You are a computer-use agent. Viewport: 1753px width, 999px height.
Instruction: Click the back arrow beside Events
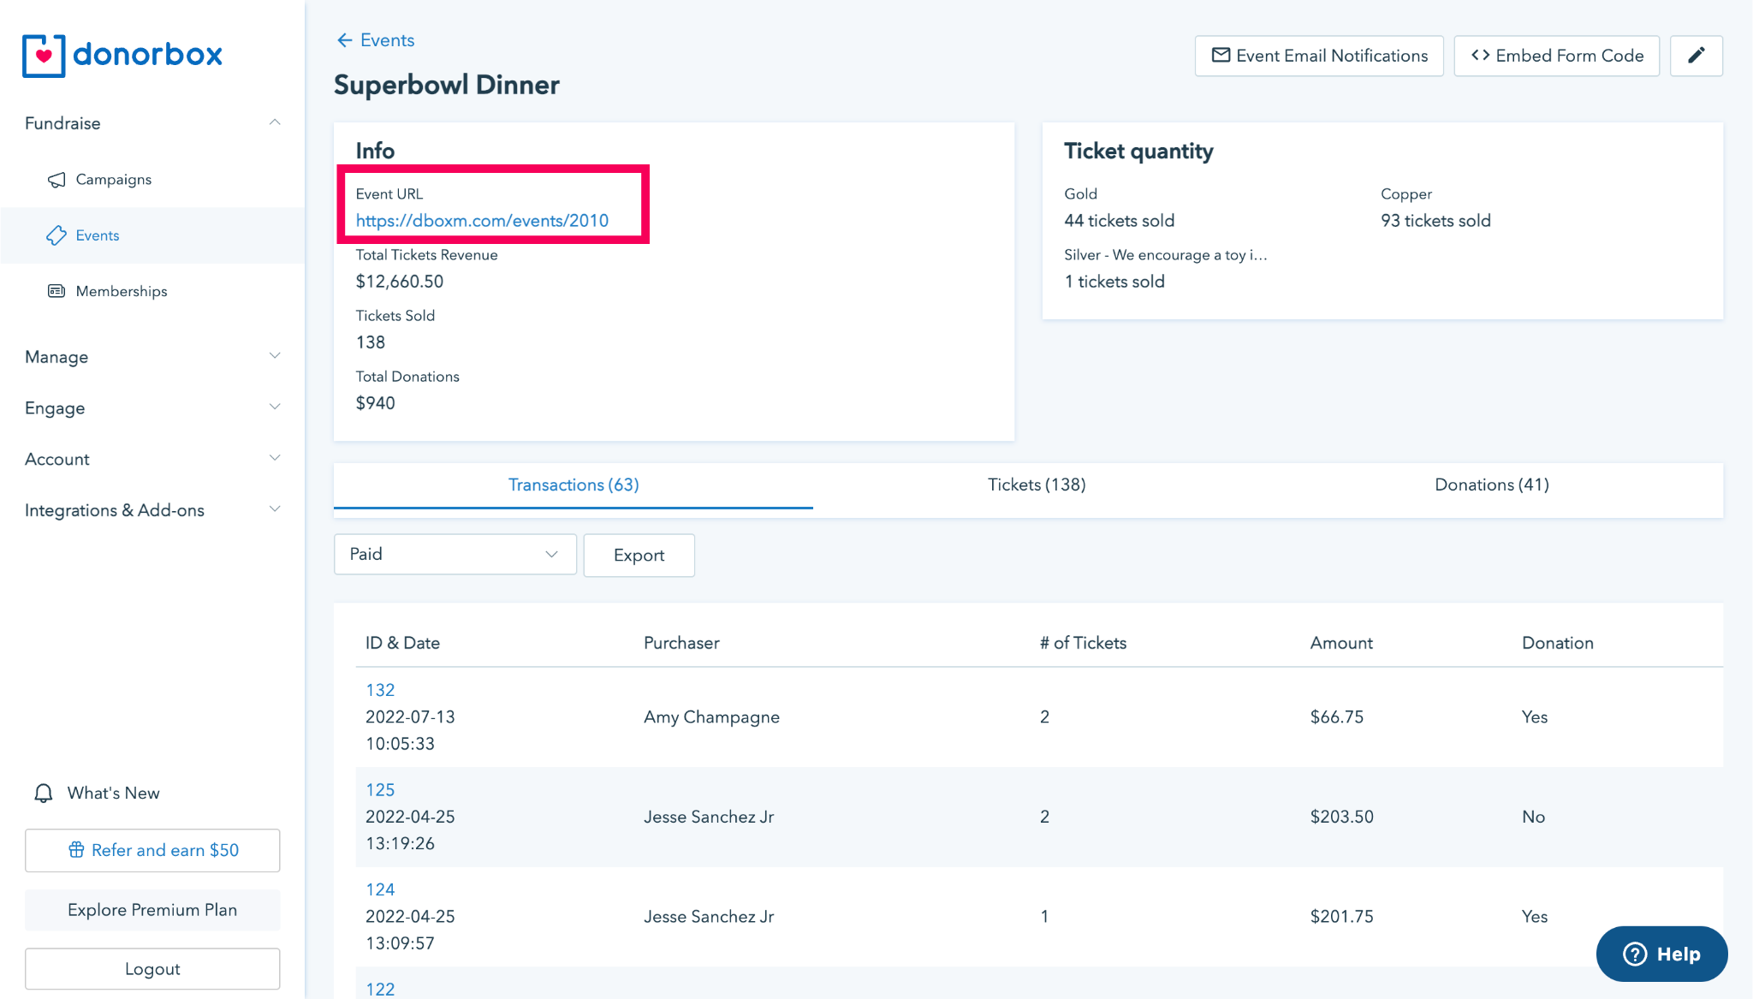pyautogui.click(x=344, y=40)
